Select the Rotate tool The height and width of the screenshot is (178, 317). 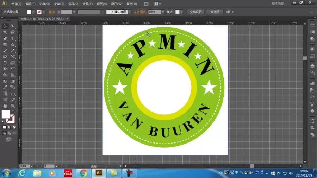[x=5, y=63]
